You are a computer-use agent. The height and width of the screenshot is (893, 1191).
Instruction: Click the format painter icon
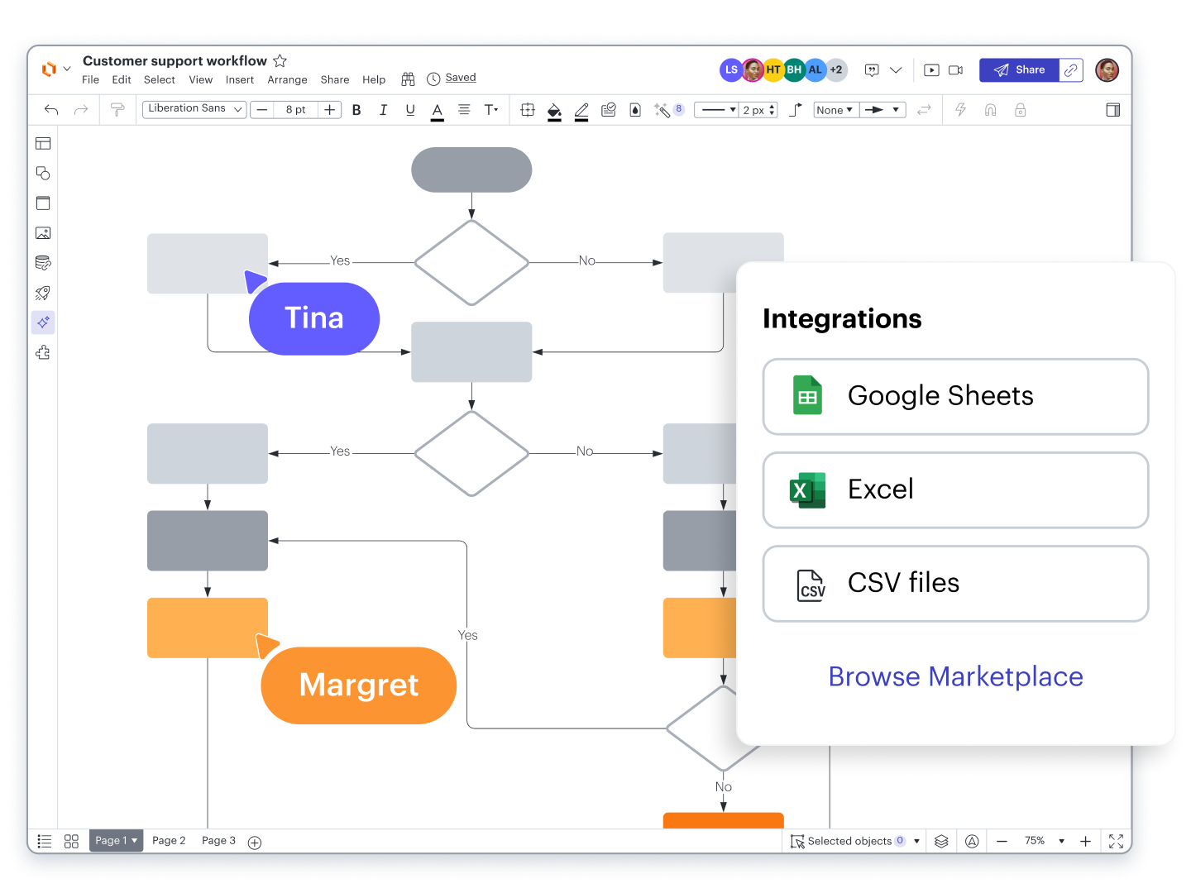(117, 110)
